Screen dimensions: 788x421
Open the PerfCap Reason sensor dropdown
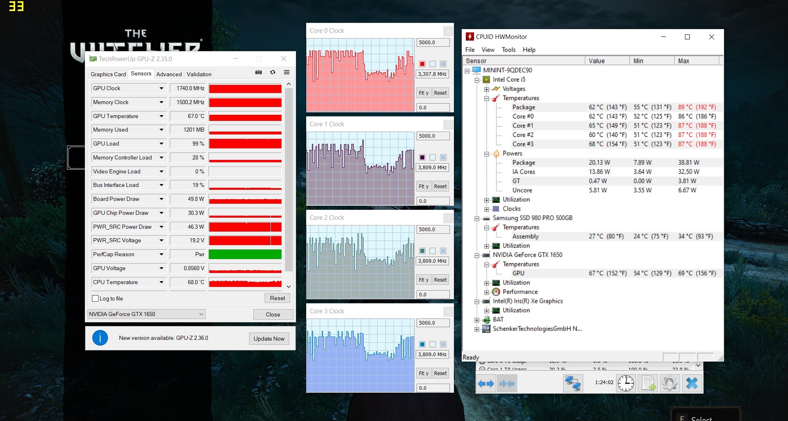(x=161, y=254)
